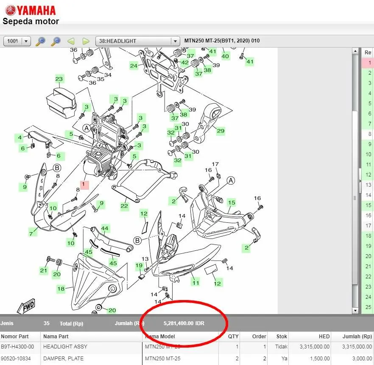Select part label 15 in diagram
This screenshot has width=374, height=365.
[232, 203]
